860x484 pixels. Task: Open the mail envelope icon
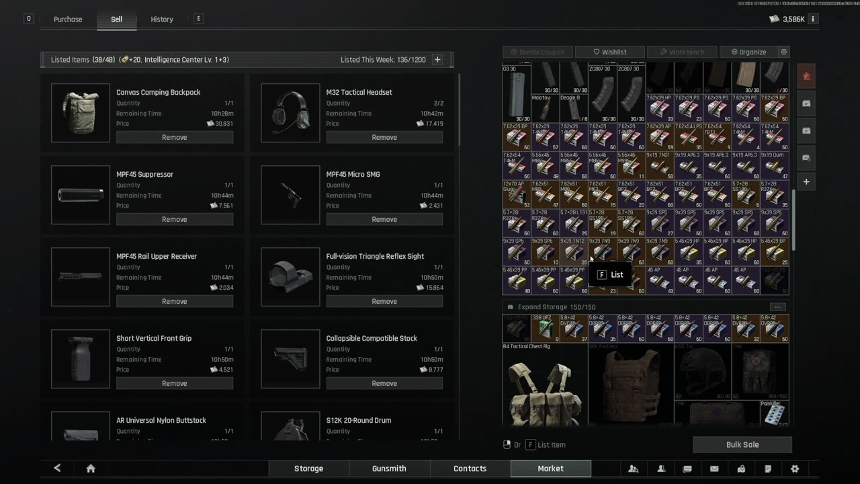[x=714, y=469]
